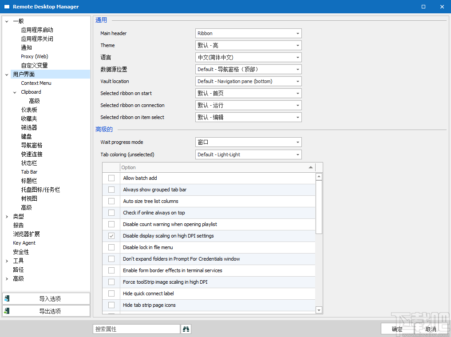Select Key Agent in the sidebar
Image resolution: width=451 pixels, height=337 pixels.
(24, 243)
